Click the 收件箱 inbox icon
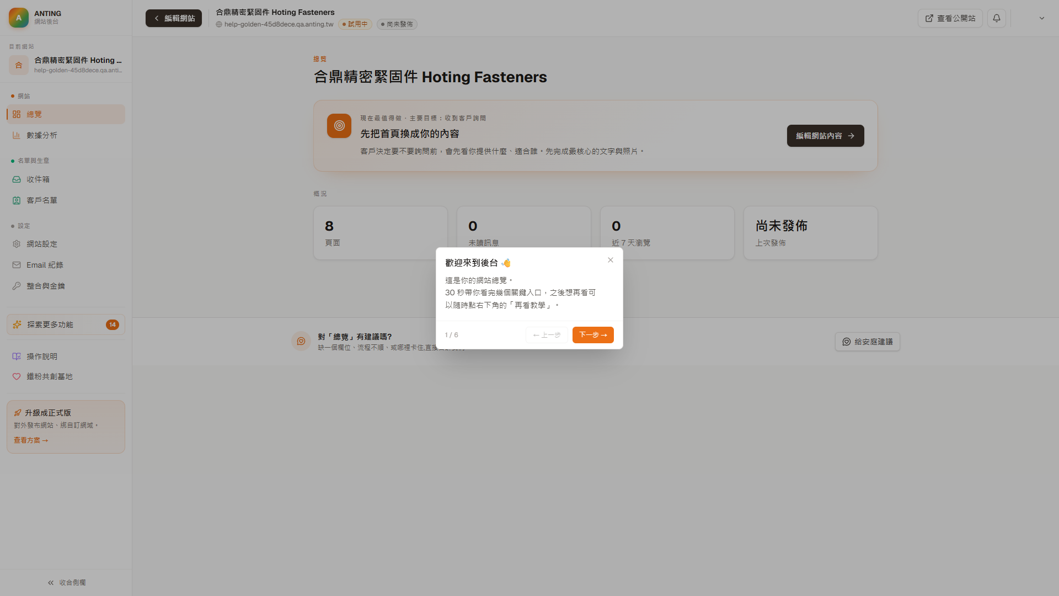Image resolution: width=1059 pixels, height=596 pixels. click(17, 179)
